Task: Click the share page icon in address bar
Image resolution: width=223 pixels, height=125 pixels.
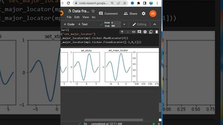Action: pos(118,3)
